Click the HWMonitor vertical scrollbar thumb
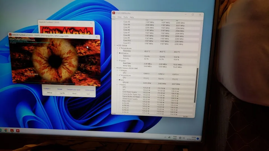The width and height of the screenshot is (269, 151). [197, 85]
